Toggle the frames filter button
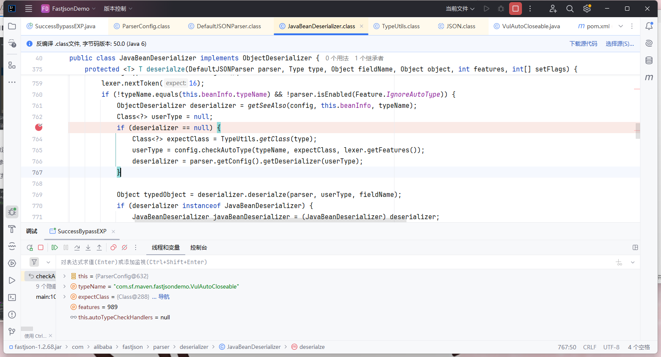The height and width of the screenshot is (357, 661). [34, 262]
